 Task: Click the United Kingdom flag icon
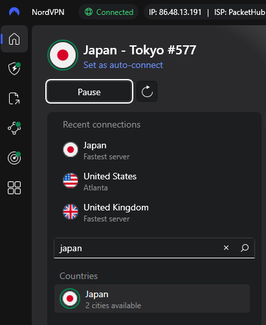(71, 212)
